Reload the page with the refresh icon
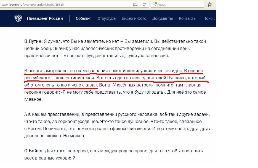Viewport: 258px width, 168px height. (144, 4)
